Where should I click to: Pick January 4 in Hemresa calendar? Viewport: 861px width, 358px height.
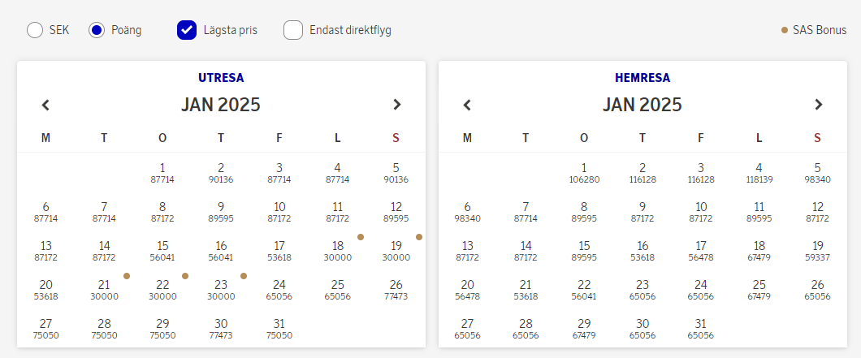[x=759, y=172]
